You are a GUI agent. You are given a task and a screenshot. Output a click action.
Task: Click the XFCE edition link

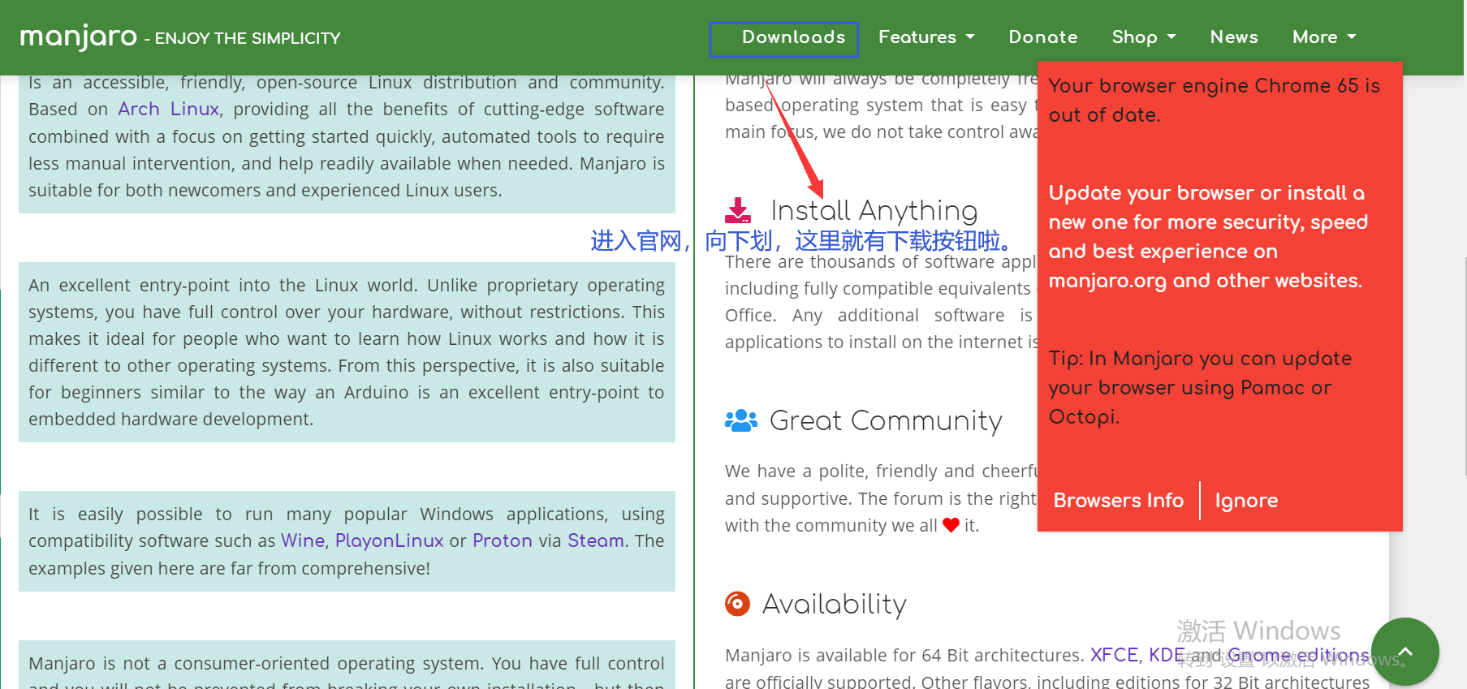click(x=1114, y=655)
